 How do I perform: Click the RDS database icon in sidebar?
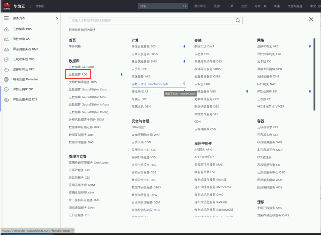coord(6,29)
